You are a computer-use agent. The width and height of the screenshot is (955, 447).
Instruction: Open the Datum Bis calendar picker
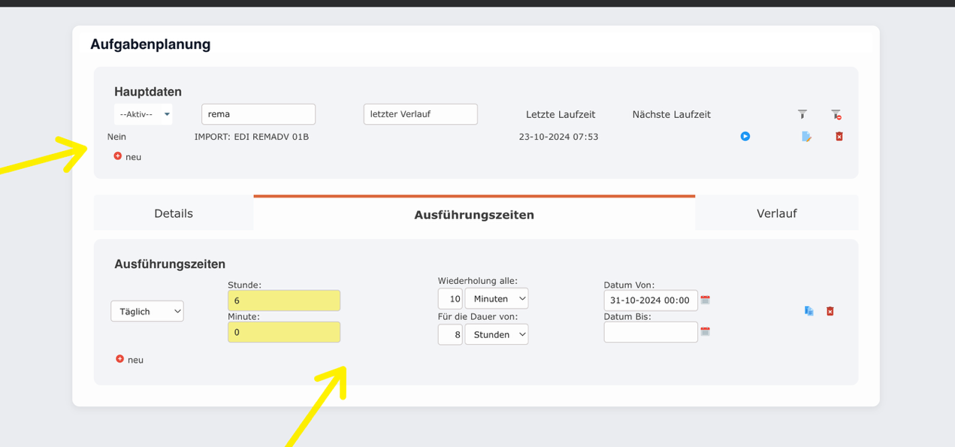coord(705,331)
